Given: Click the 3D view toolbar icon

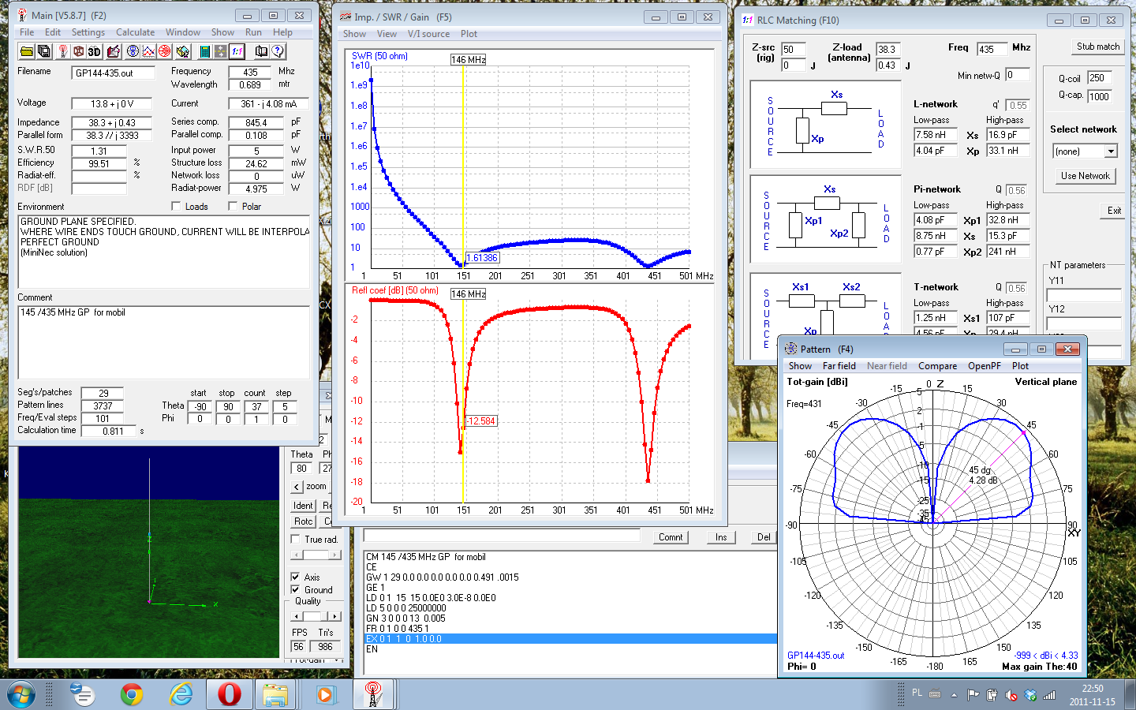Looking at the screenshot, I should point(95,51).
